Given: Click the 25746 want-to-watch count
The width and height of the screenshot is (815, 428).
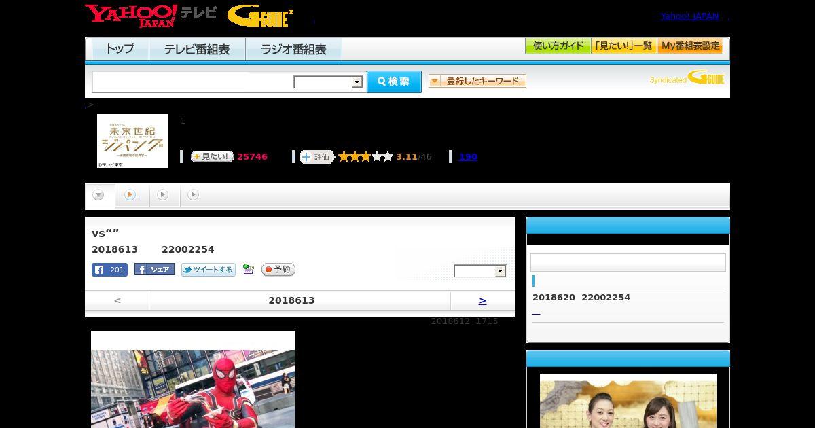Looking at the screenshot, I should pyautogui.click(x=252, y=157).
